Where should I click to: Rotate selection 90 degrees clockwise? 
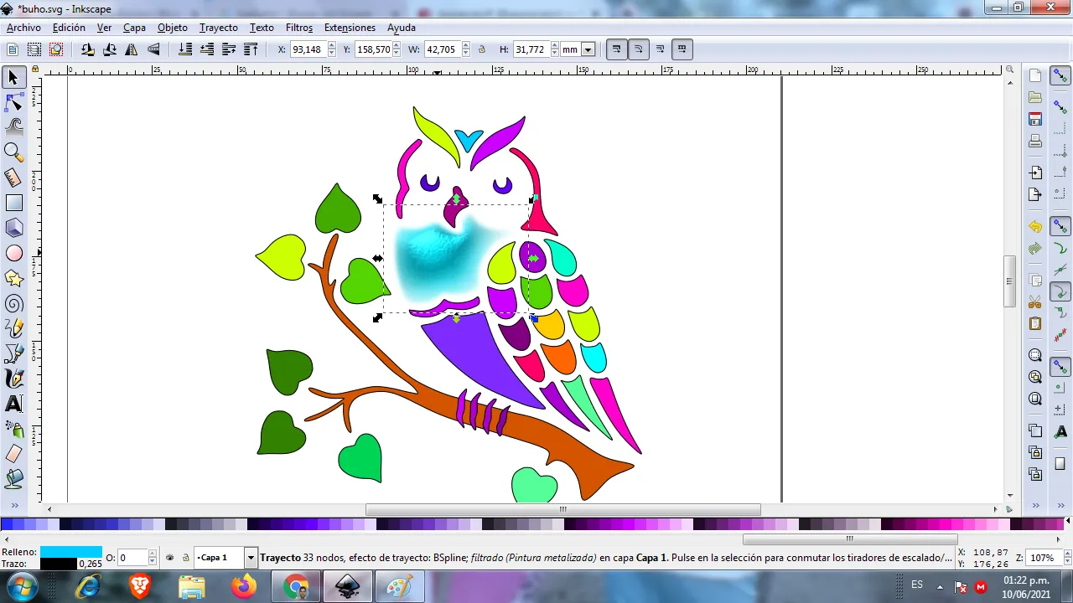(110, 49)
